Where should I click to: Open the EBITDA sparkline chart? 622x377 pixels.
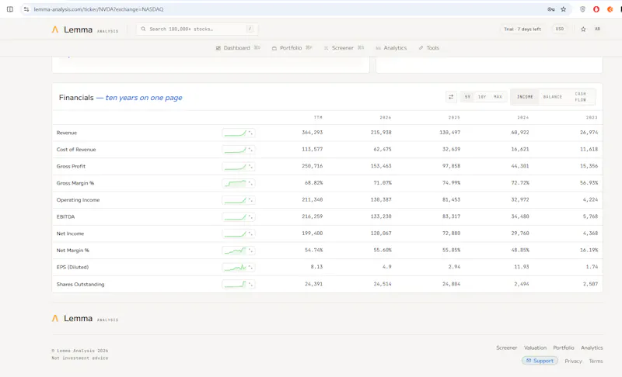[x=239, y=216]
